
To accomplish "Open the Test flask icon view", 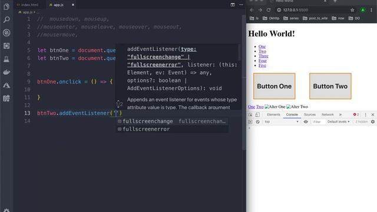I will click(6, 59).
